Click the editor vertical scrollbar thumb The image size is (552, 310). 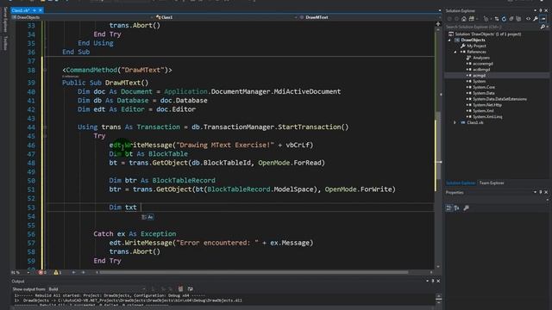point(438,146)
